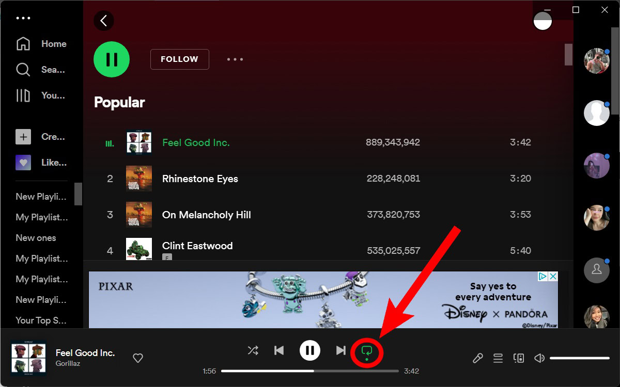Screen dimensions: 620x387
Task: Click the Feel Good Inc. title in player bar
Action: click(x=85, y=353)
